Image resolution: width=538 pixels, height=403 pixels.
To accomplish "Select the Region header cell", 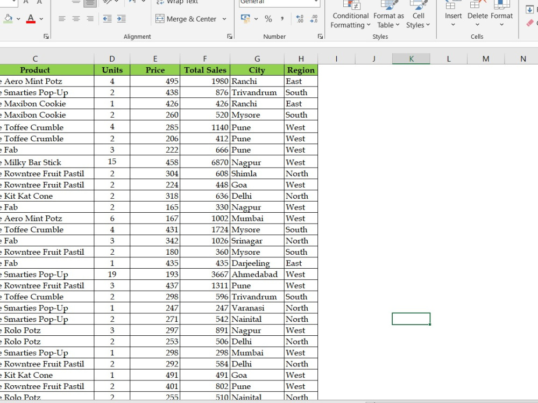I will click(301, 70).
